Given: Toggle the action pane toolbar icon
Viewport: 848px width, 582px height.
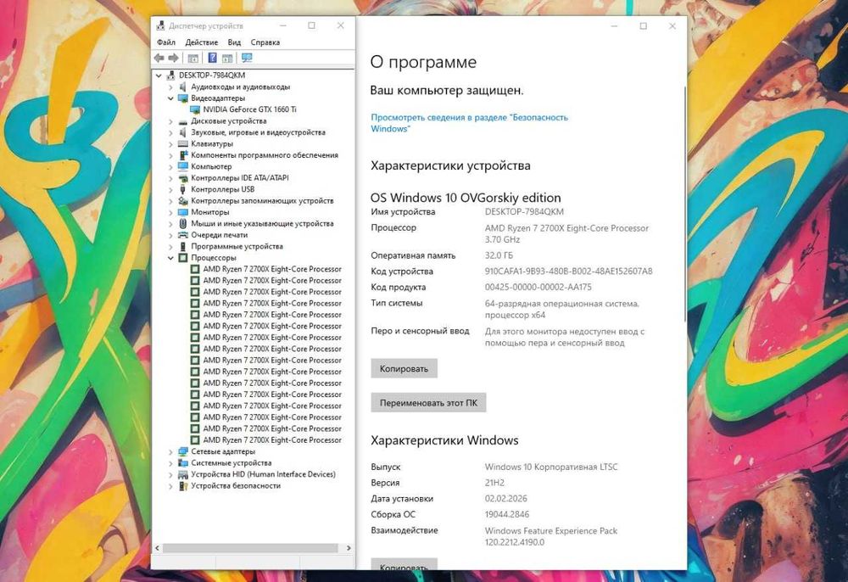Looking at the screenshot, I should pyautogui.click(x=227, y=58).
